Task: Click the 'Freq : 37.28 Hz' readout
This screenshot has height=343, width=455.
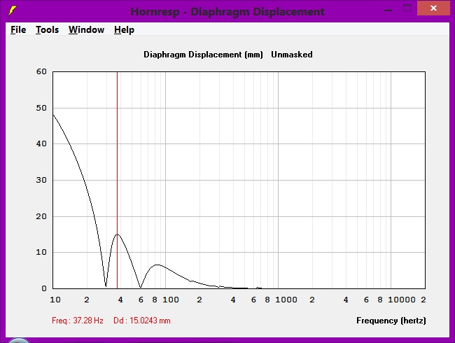Action: [78, 321]
